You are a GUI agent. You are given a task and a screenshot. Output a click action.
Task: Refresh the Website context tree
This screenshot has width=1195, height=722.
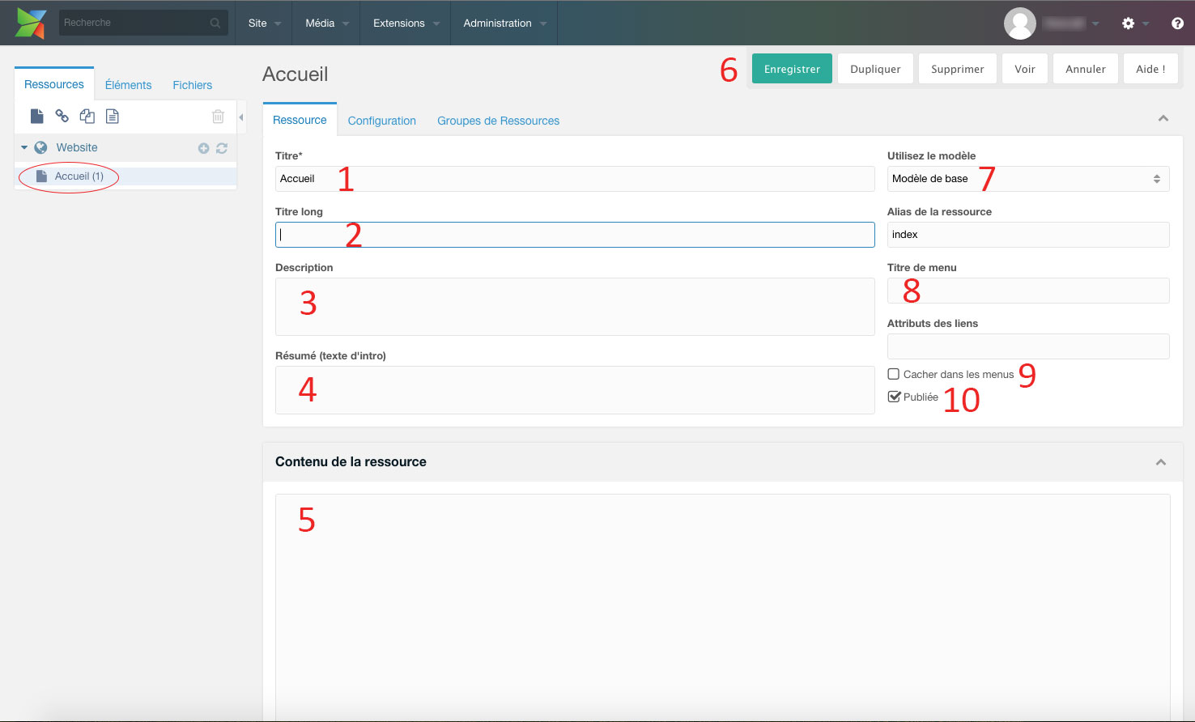pyautogui.click(x=222, y=148)
